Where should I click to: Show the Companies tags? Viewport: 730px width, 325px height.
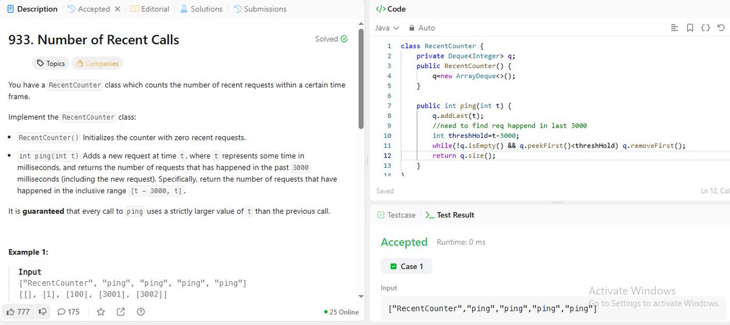(97, 63)
